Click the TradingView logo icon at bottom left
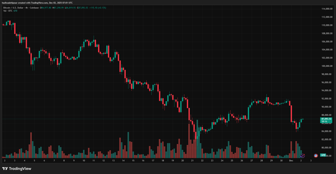This screenshot has height=174, width=336. tap(5, 169)
